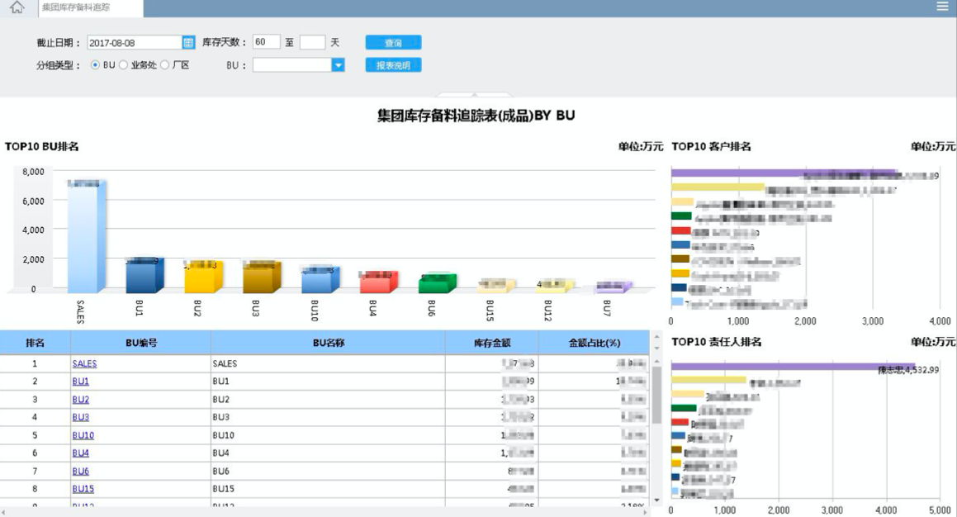
Task: Click the BU4 red bar
Action: point(378,282)
